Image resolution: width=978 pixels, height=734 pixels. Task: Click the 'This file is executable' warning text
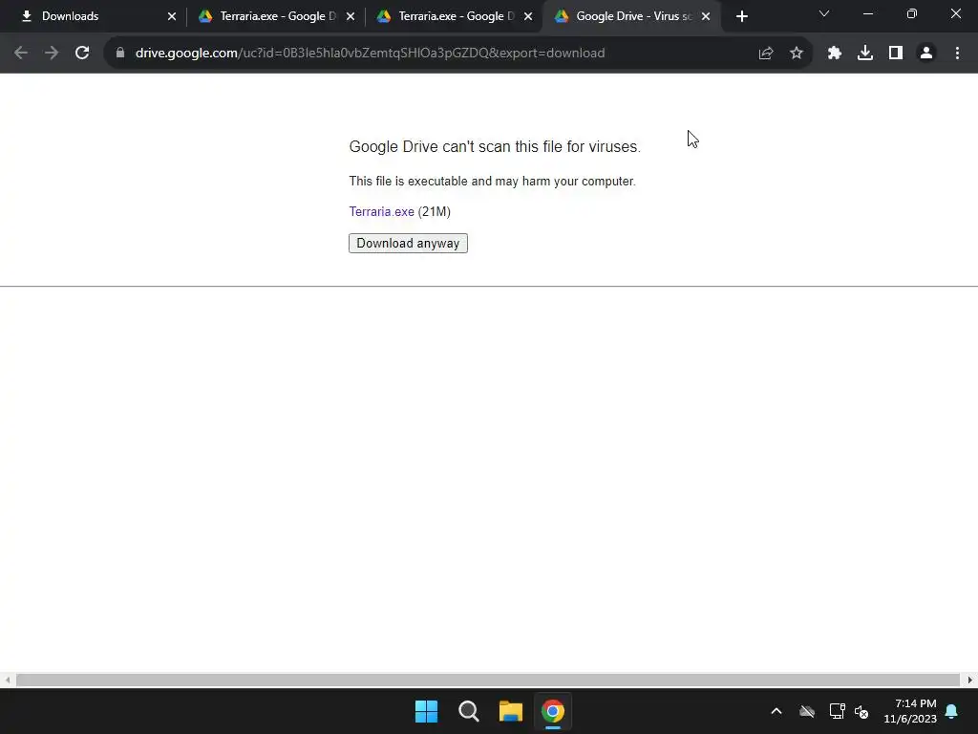tap(492, 181)
